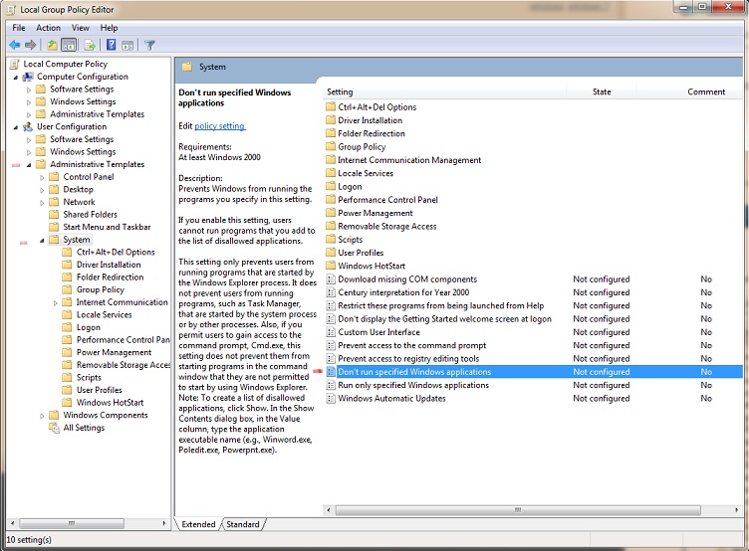Click All Settings icon in tree
Image resolution: width=749 pixels, height=551 pixels.
(x=54, y=428)
